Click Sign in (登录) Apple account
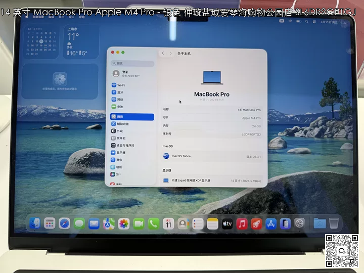This screenshot has width=364, height=273. (x=126, y=73)
